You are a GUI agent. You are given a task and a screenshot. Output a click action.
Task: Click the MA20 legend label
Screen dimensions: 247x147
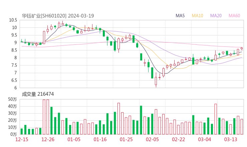click(x=216, y=16)
